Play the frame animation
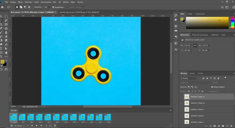The image size is (235, 128). (37, 126)
